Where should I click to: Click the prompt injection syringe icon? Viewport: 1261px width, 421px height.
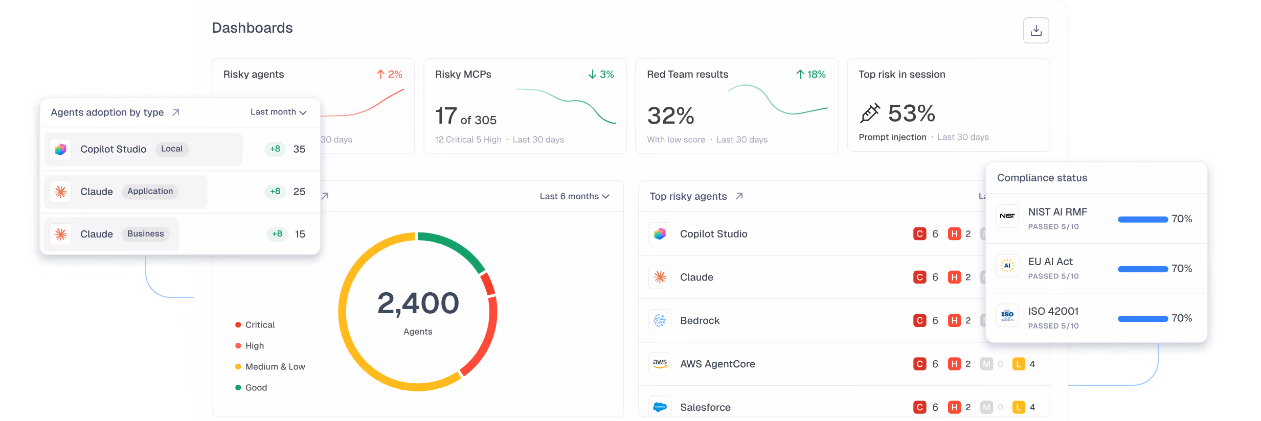point(870,113)
